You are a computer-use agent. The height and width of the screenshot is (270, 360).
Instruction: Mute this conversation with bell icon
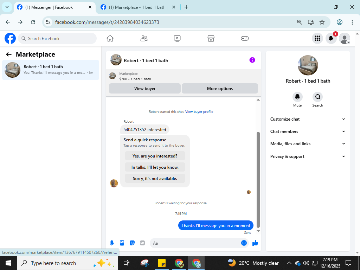click(x=297, y=97)
